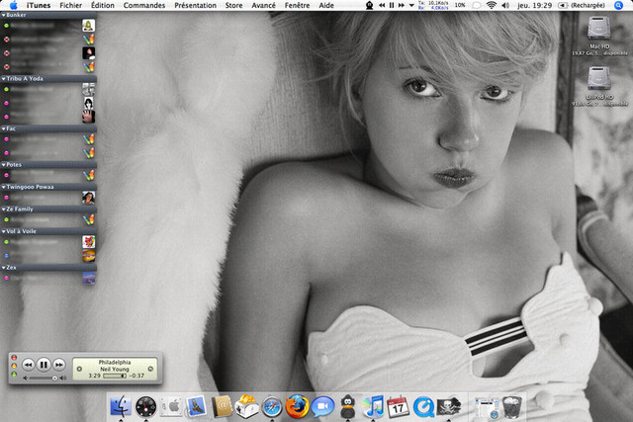633x422 pixels.
Task: Click the volume speaker menu bar icon
Action: tap(505, 5)
